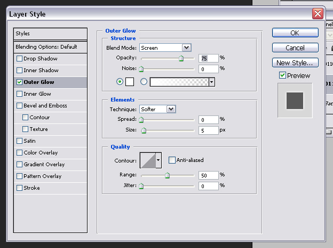Click the New Style... button
This screenshot has width=333, height=248.
(x=295, y=63)
